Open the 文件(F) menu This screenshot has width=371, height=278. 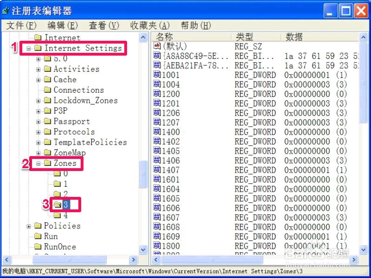pos(21,25)
